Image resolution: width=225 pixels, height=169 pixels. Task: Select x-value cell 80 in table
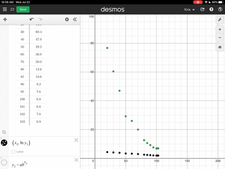[22, 69]
